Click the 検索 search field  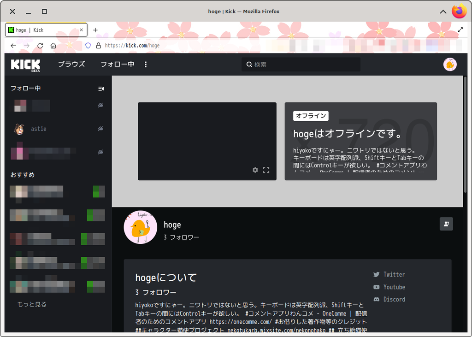coord(301,65)
